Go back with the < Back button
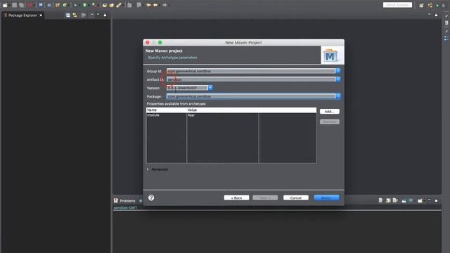This screenshot has width=450, height=253. (x=236, y=197)
